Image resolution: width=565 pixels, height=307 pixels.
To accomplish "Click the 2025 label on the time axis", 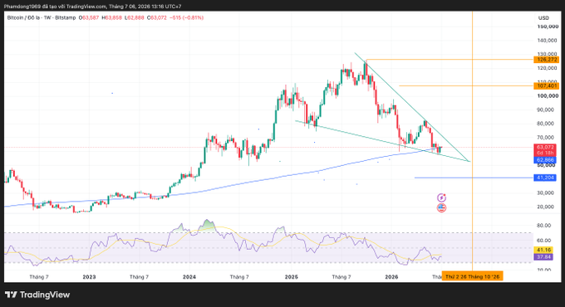I will tap(291, 277).
